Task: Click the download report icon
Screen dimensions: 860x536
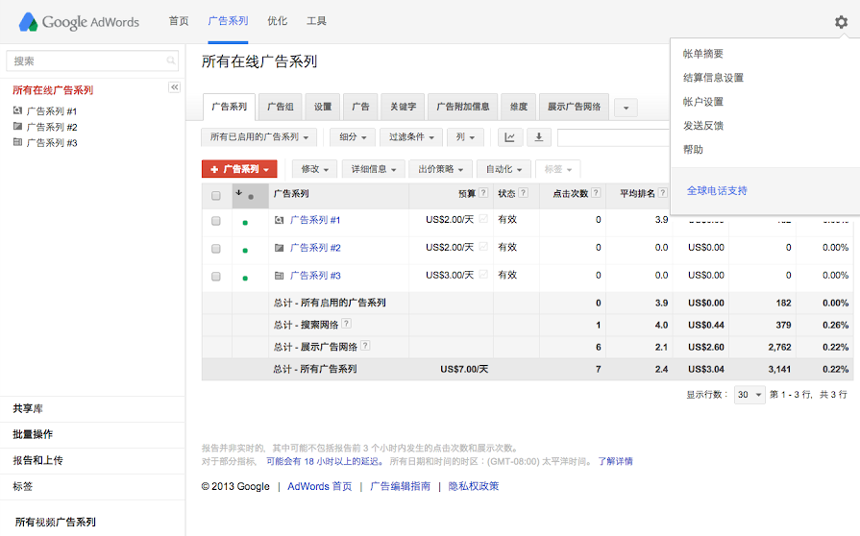Action: pyautogui.click(x=537, y=137)
